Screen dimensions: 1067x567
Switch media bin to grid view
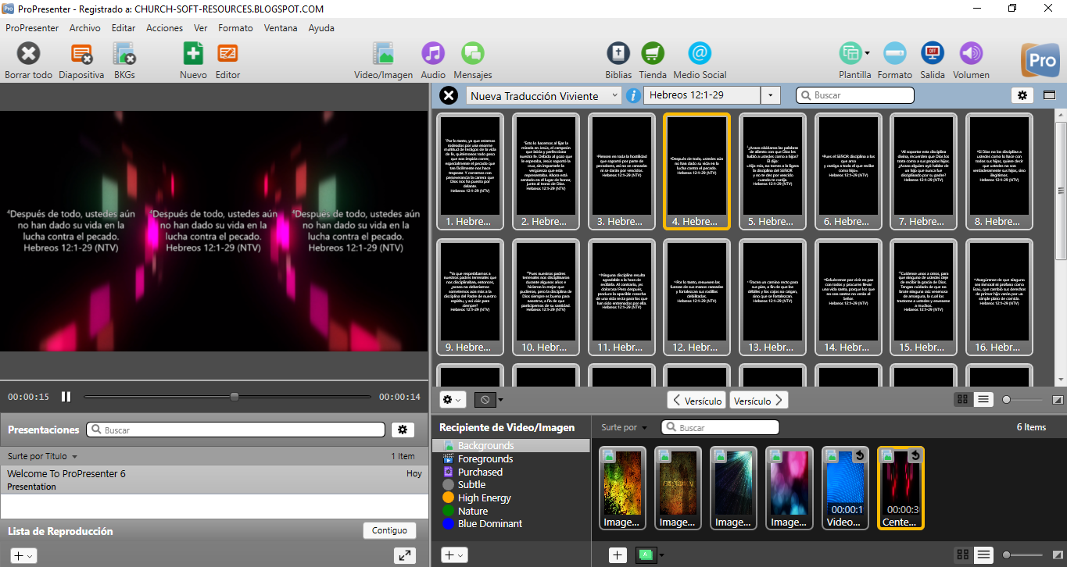964,555
